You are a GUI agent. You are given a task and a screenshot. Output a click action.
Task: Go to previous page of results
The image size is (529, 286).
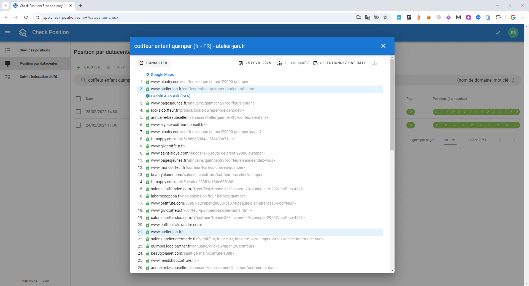[x=500, y=140]
